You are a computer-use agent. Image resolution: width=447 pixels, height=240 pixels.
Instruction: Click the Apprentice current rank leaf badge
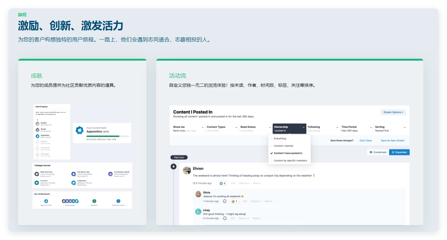(x=80, y=130)
